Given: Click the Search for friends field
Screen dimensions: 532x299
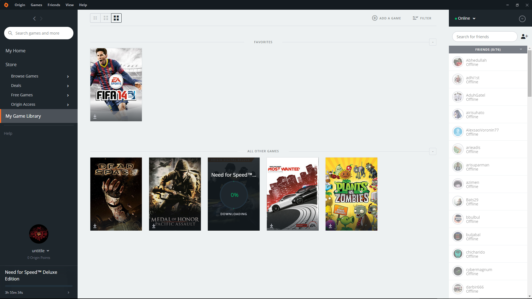Looking at the screenshot, I should pos(485,37).
